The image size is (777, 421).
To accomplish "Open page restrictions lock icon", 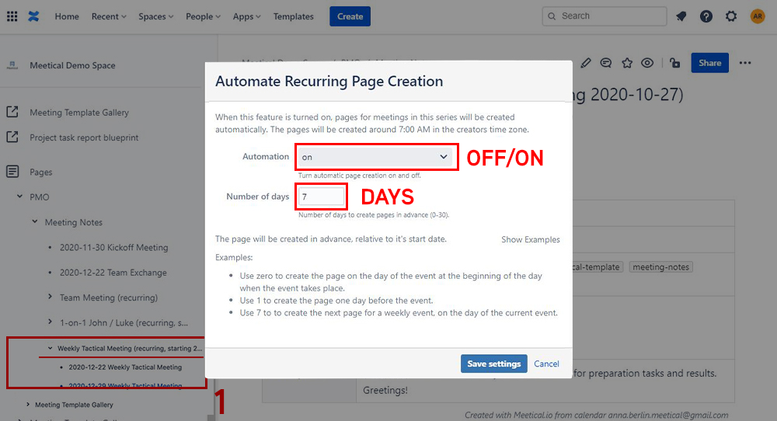I will (x=674, y=63).
